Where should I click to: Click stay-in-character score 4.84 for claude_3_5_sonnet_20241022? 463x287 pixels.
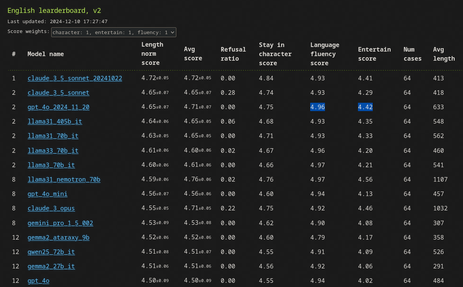pos(266,78)
